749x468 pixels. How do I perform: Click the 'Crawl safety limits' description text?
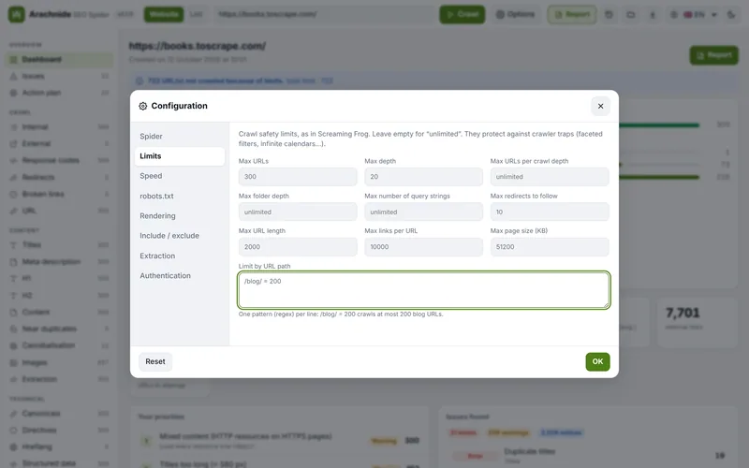tap(420, 139)
